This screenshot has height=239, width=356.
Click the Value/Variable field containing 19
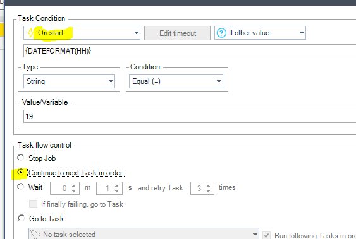point(190,116)
